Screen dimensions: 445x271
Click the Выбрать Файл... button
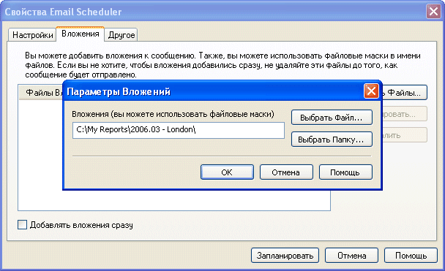click(x=332, y=117)
